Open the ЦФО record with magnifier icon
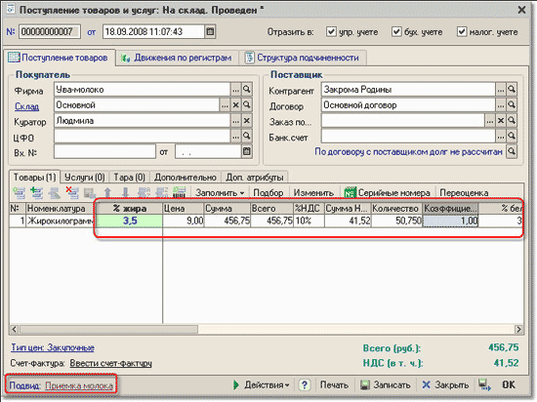The height and width of the screenshot is (402, 537). (247, 136)
